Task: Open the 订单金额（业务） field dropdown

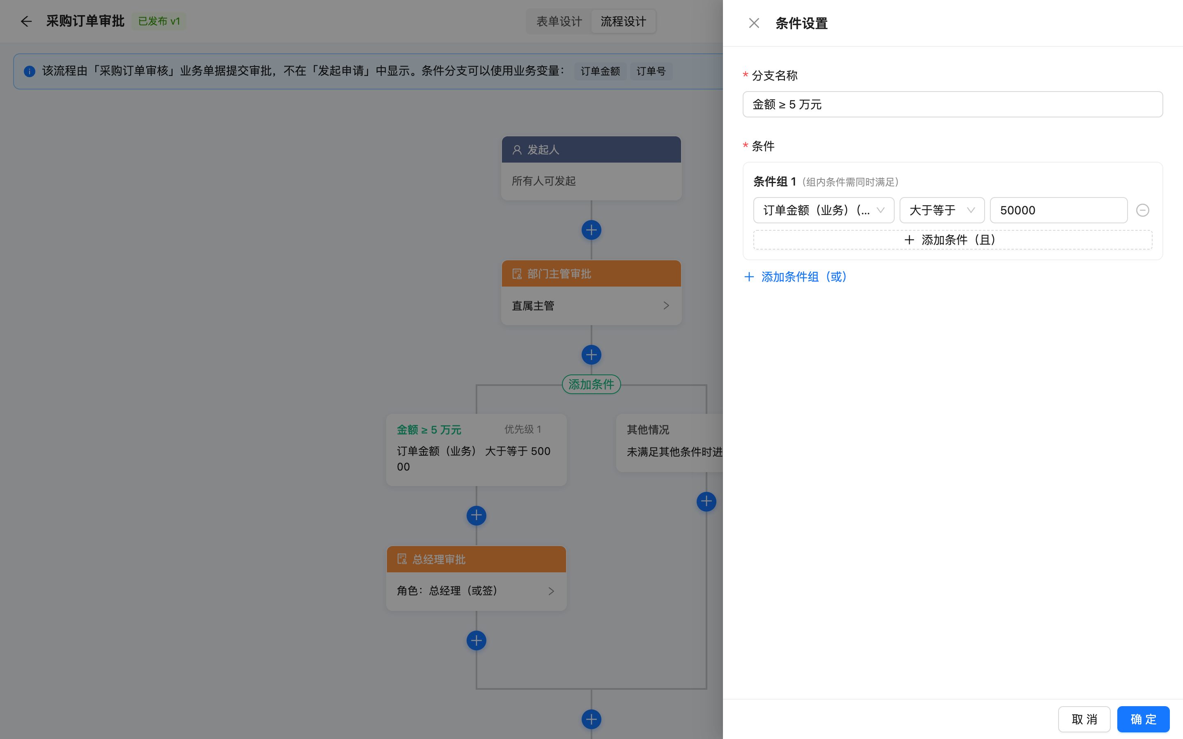Action: [x=823, y=210]
